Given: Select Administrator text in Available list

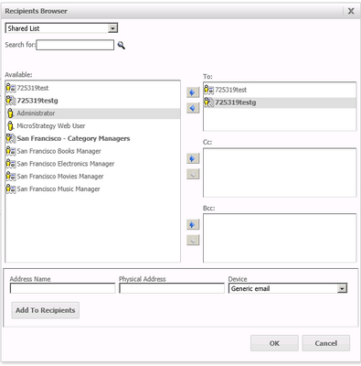Looking at the screenshot, I should pyautogui.click(x=36, y=113).
